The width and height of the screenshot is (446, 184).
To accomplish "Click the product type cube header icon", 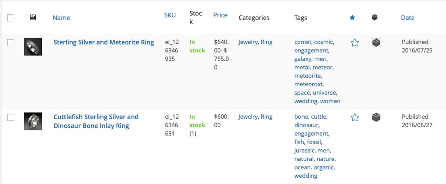I will [375, 17].
